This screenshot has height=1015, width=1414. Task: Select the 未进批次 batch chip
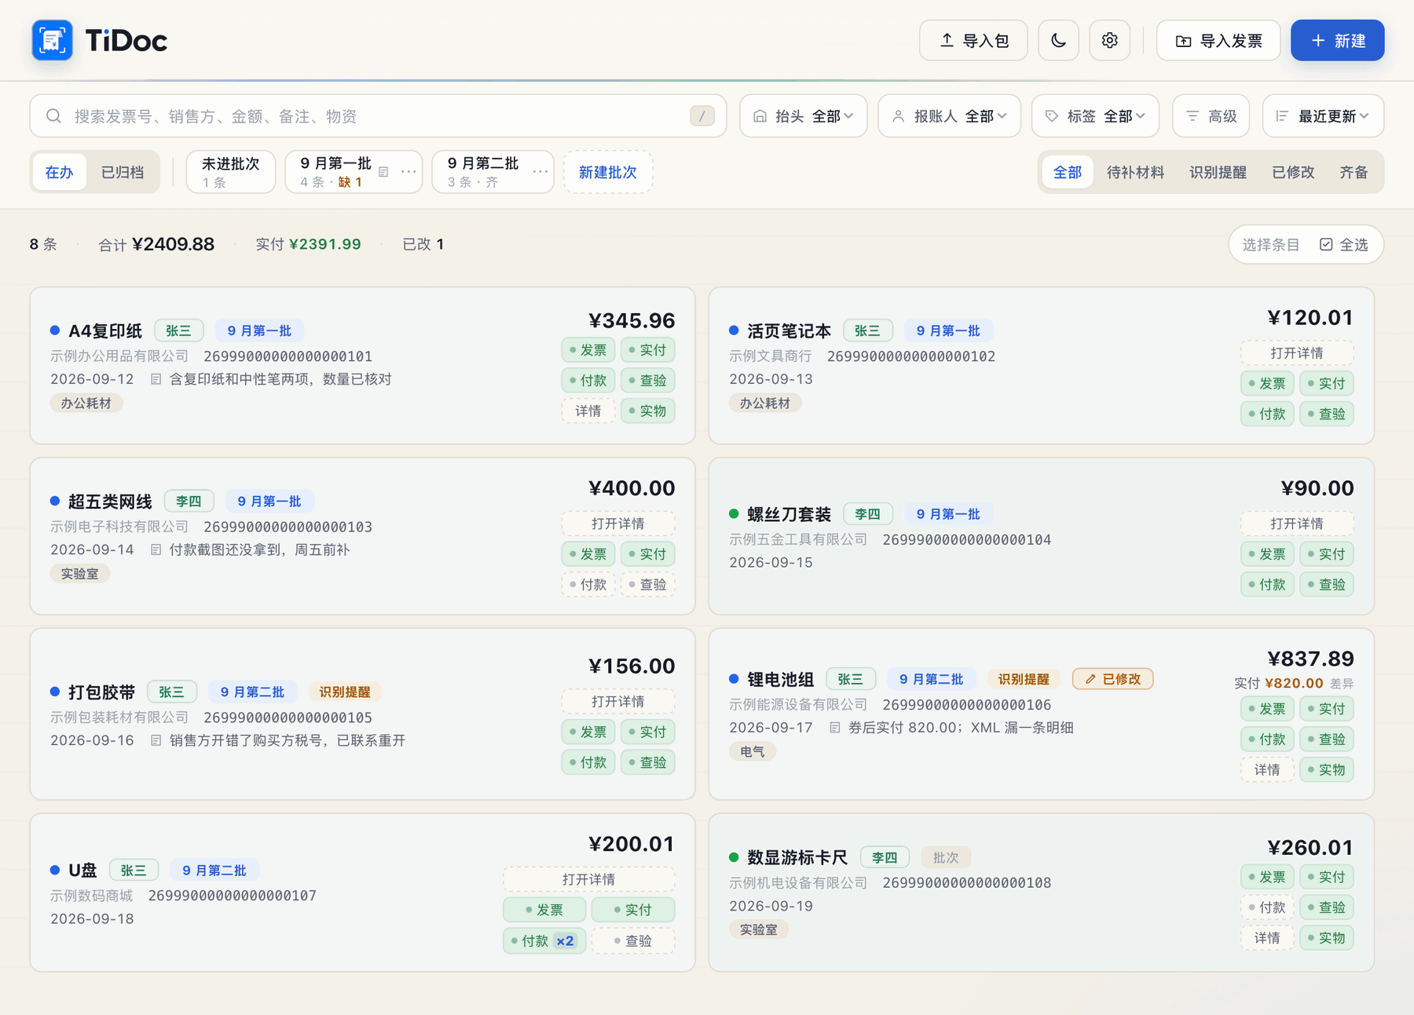231,172
